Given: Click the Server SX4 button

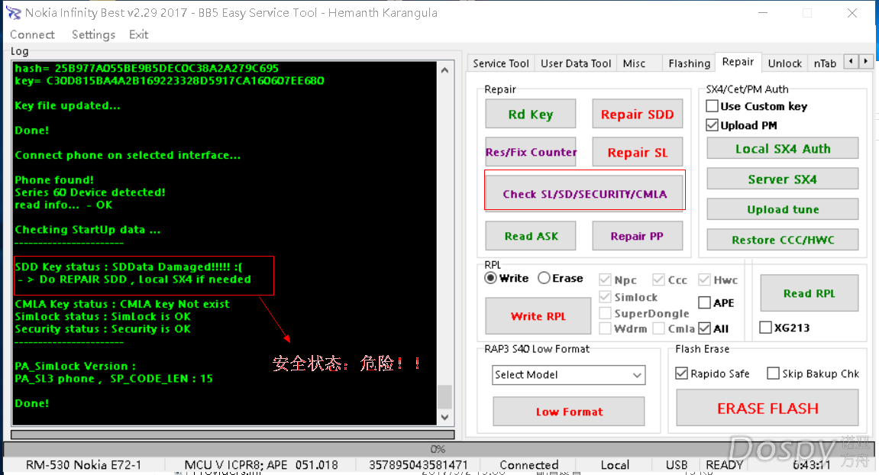Looking at the screenshot, I should [x=783, y=179].
